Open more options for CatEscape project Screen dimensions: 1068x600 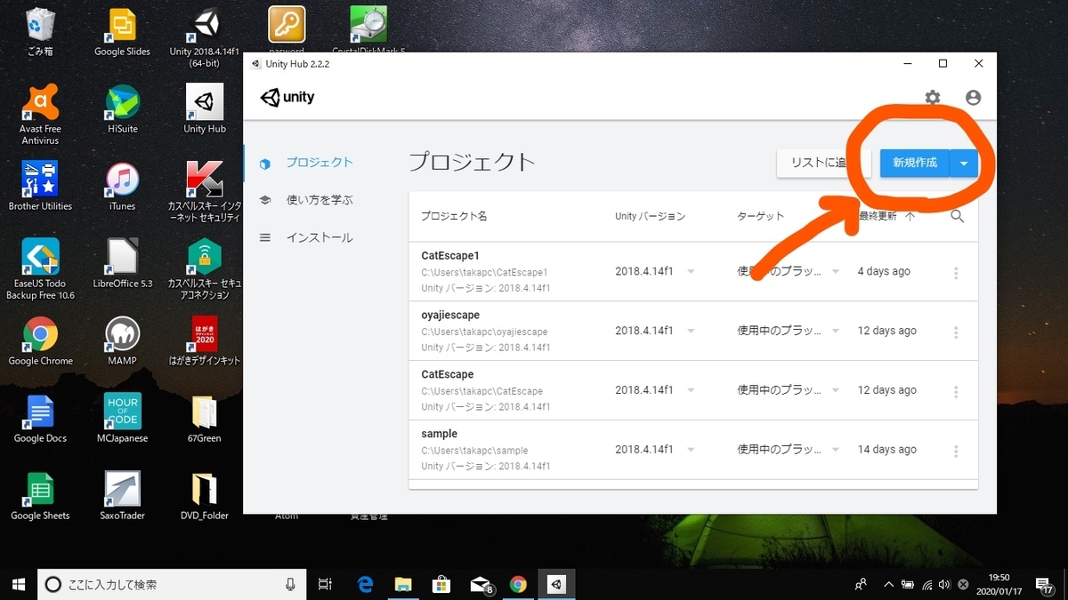click(x=956, y=392)
